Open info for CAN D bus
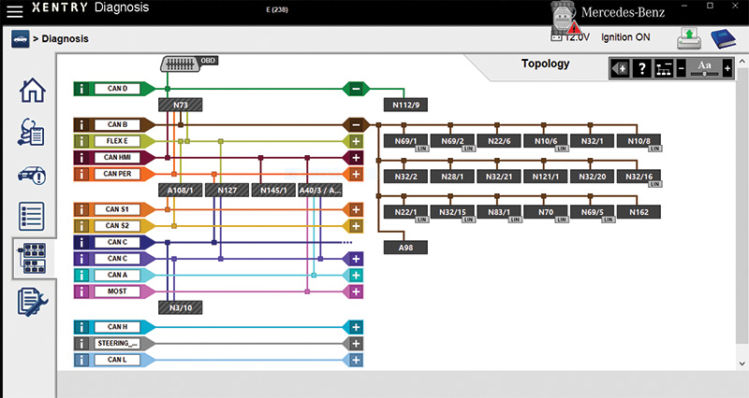The image size is (749, 398). tap(81, 89)
